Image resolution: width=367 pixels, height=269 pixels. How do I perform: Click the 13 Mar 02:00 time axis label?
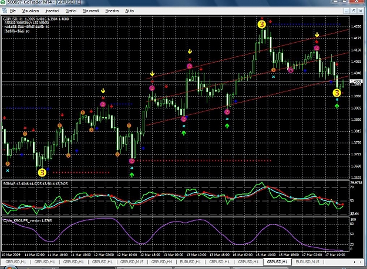(x=173, y=254)
